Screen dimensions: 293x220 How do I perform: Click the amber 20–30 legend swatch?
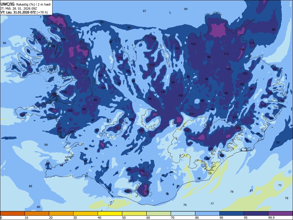61,214
